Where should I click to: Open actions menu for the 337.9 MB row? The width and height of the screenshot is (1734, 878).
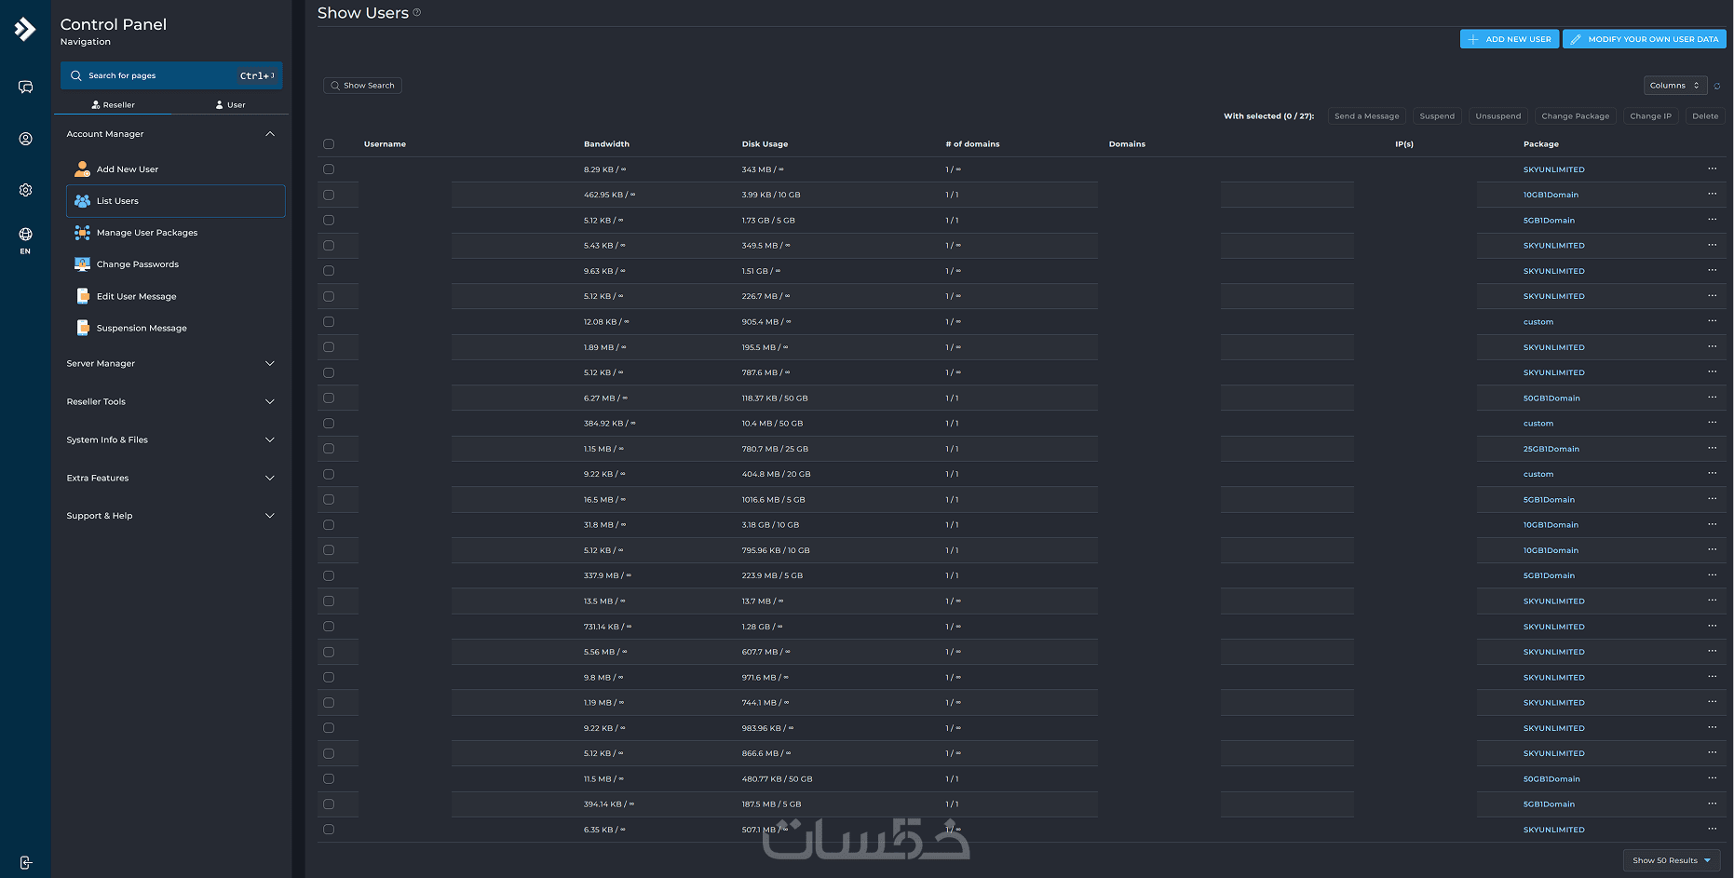(1712, 574)
